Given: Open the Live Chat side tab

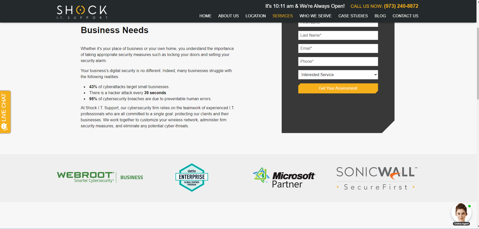Looking at the screenshot, I should point(5,112).
